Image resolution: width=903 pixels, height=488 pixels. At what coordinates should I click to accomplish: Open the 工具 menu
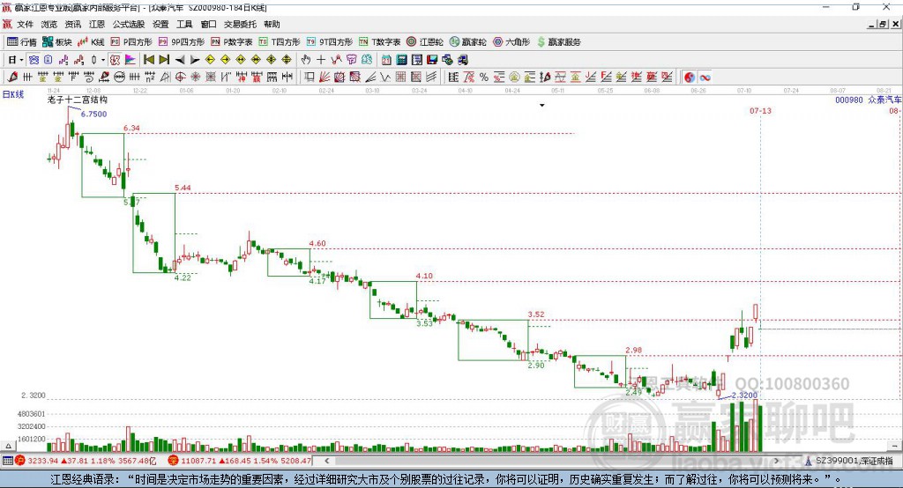pyautogui.click(x=184, y=24)
